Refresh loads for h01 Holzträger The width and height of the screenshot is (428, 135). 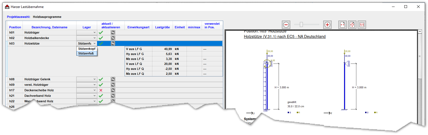113,32
